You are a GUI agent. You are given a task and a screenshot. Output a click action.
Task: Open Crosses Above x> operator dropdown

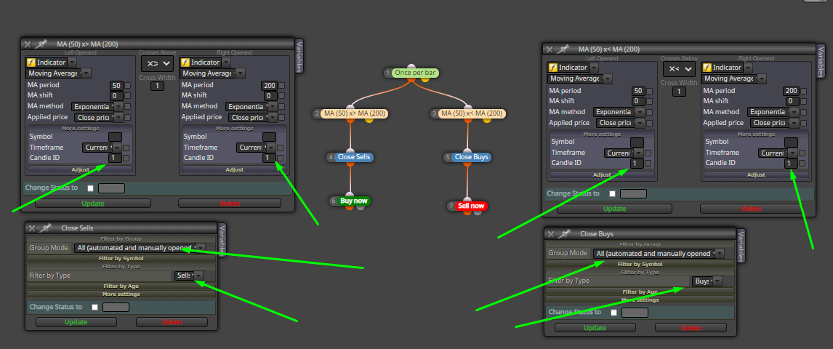157,64
